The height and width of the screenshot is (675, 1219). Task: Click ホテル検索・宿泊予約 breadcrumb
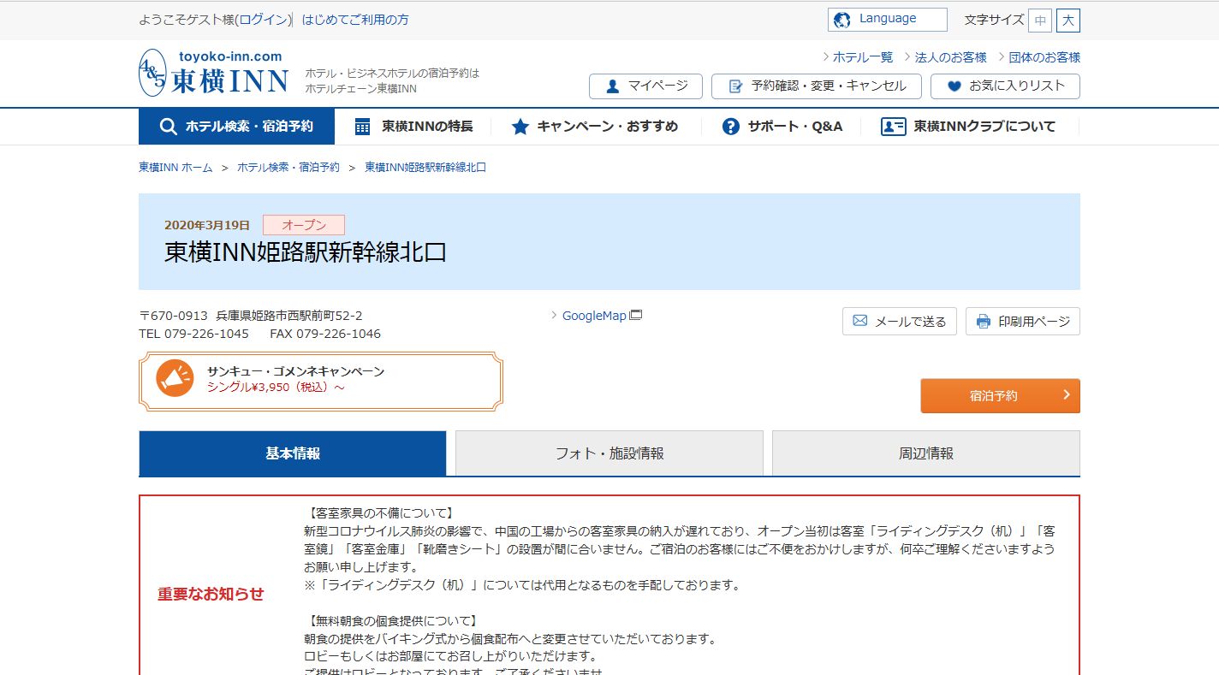(x=288, y=168)
